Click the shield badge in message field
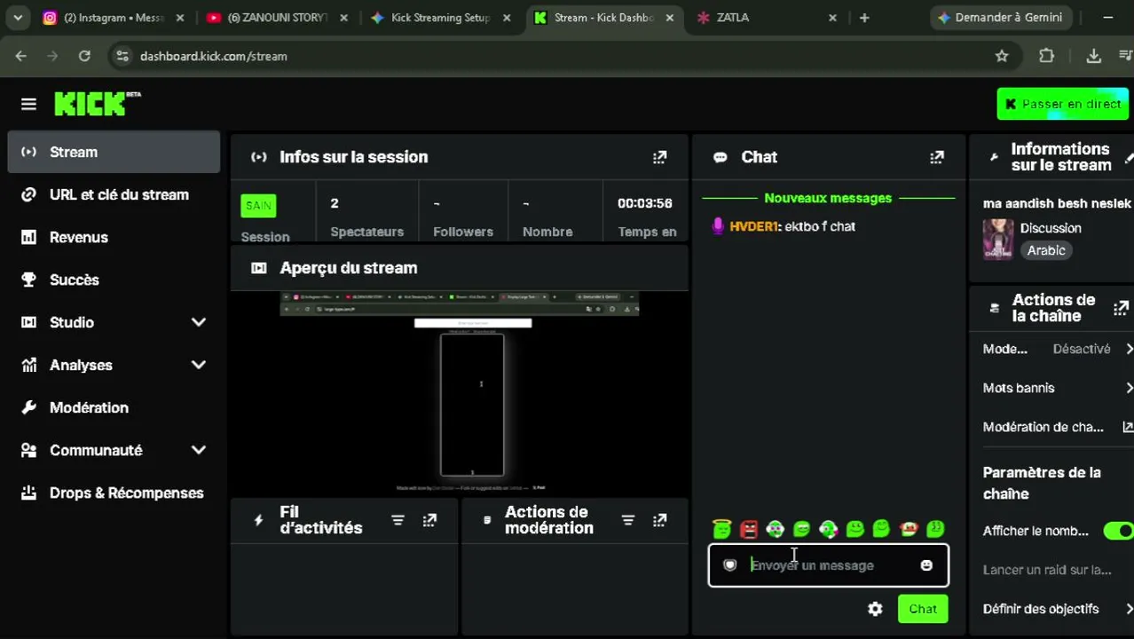Viewport: 1134px width, 639px height. [729, 565]
